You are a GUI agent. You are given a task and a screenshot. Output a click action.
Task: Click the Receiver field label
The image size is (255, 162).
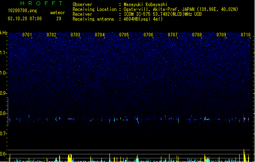(x=82, y=14)
